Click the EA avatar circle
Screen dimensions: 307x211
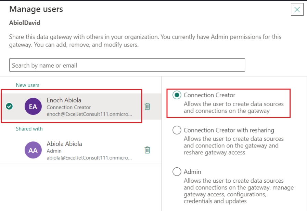pos(33,107)
